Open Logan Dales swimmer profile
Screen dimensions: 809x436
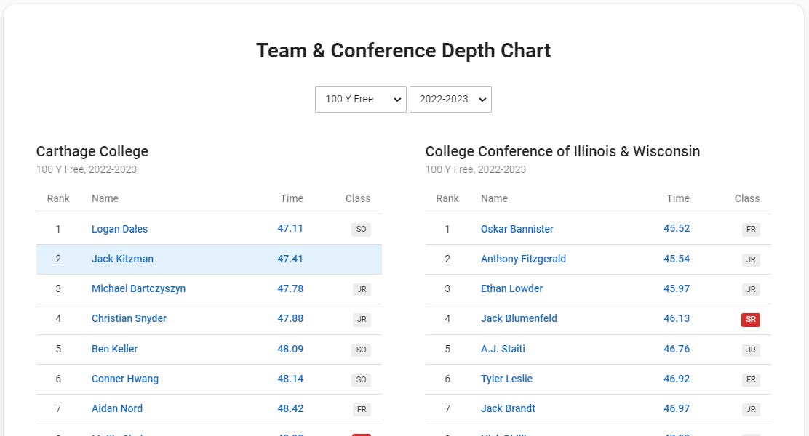tap(119, 229)
